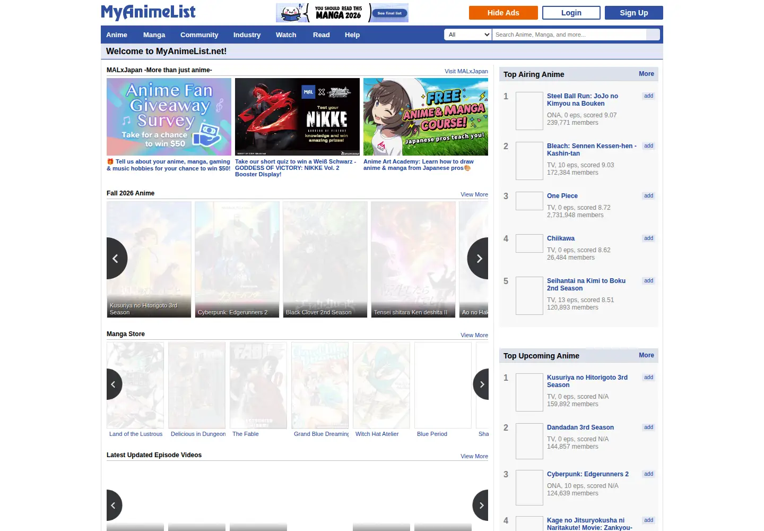Open Steel Ball Run: JoJo title link
This screenshot has width=764, height=531.
[x=583, y=100]
